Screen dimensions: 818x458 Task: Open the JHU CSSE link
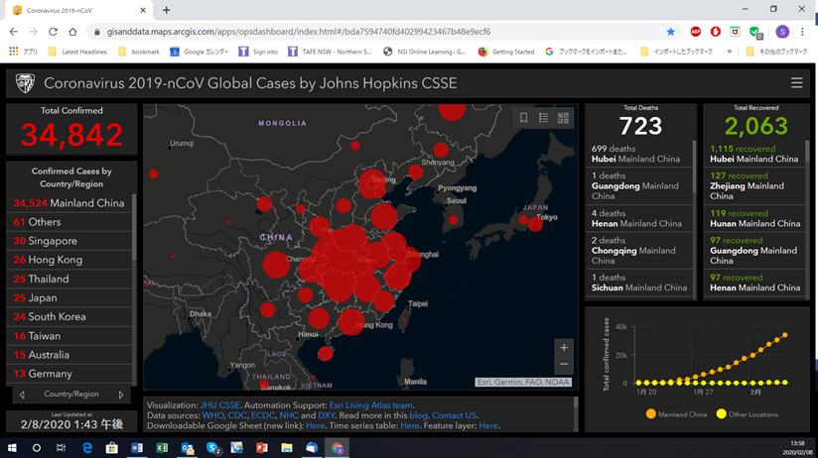(220, 404)
